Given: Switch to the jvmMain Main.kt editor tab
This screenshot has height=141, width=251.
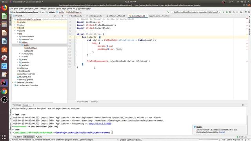Looking at the screenshot, I should coord(160,16).
